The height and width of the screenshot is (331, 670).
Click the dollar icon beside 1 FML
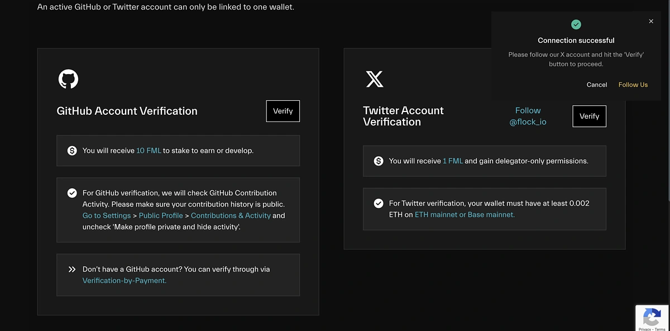tap(379, 161)
